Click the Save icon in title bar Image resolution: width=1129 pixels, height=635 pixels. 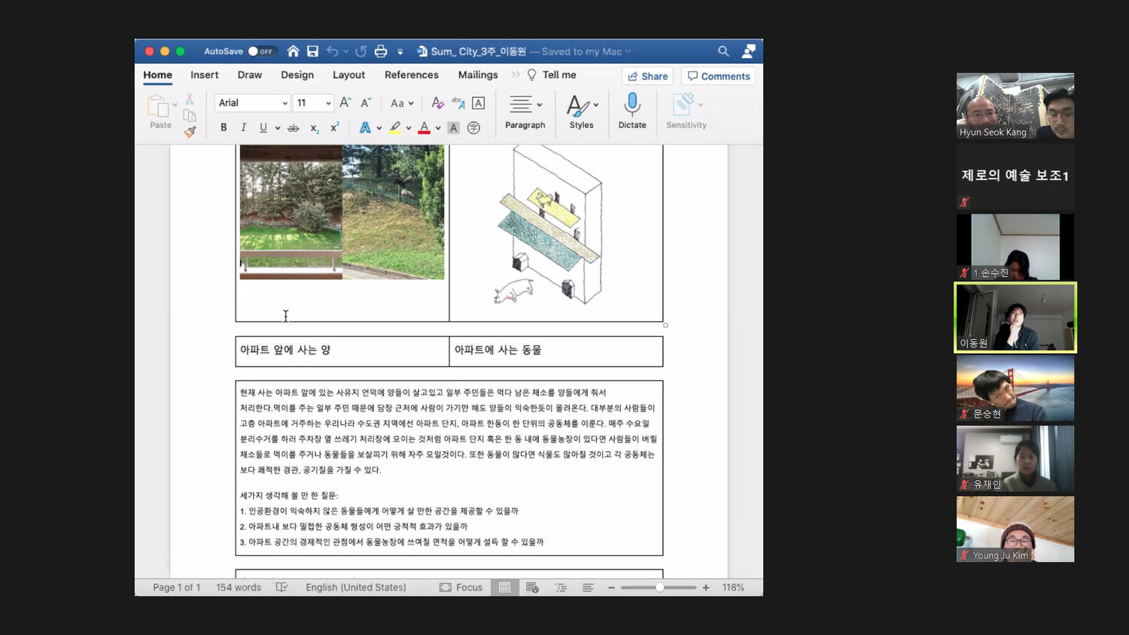(x=312, y=51)
